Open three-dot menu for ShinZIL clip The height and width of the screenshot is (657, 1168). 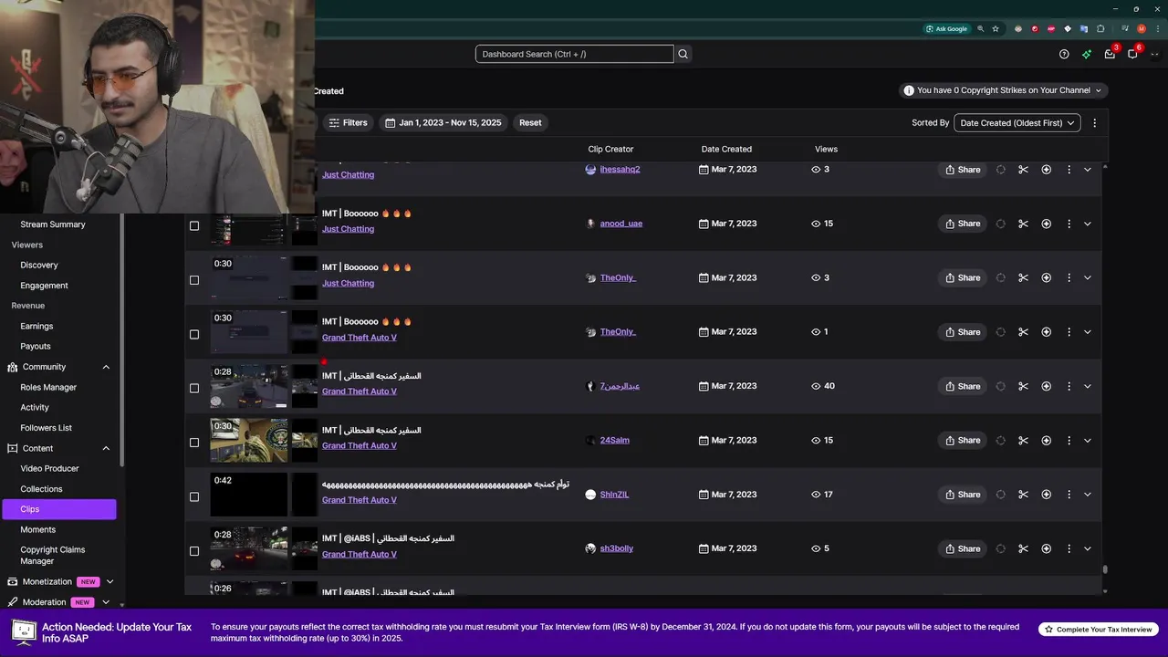tap(1069, 495)
